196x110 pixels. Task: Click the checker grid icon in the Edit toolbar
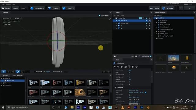pyautogui.click(x=126, y=67)
